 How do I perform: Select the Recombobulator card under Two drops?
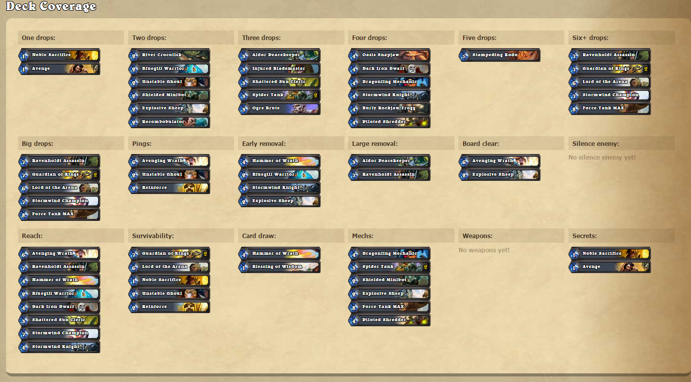click(x=169, y=122)
